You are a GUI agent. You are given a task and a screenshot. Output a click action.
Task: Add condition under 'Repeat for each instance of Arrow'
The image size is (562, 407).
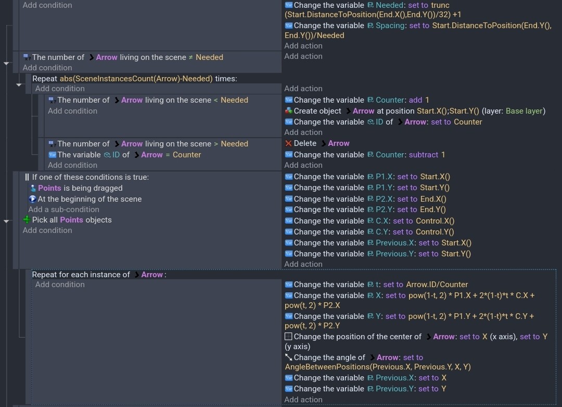pyautogui.click(x=60, y=284)
